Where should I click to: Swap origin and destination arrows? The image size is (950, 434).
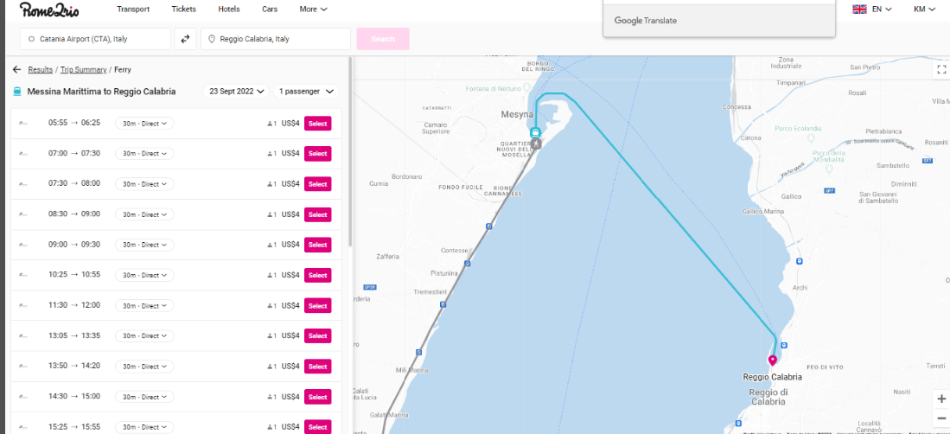(185, 39)
